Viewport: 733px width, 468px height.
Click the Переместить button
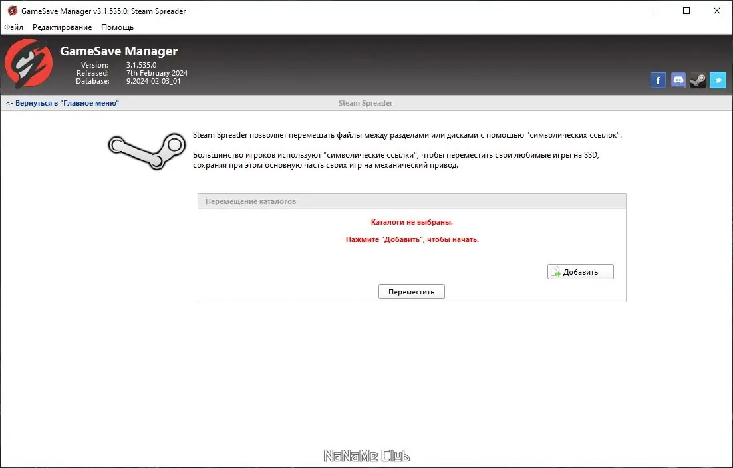click(x=411, y=291)
